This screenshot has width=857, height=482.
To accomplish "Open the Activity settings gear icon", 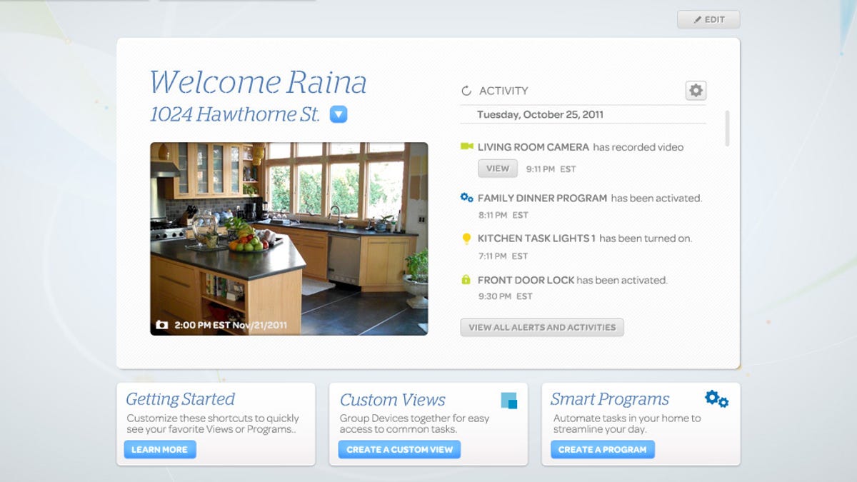I will coord(696,91).
